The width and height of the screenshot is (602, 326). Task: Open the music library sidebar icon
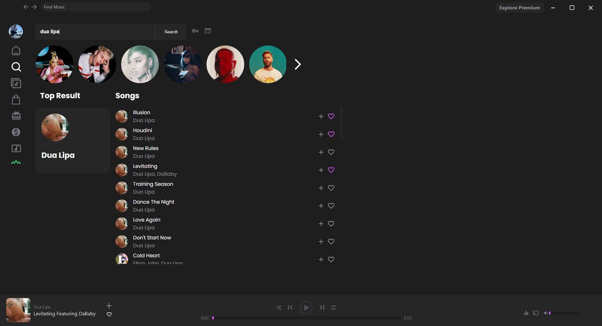[x=16, y=83]
